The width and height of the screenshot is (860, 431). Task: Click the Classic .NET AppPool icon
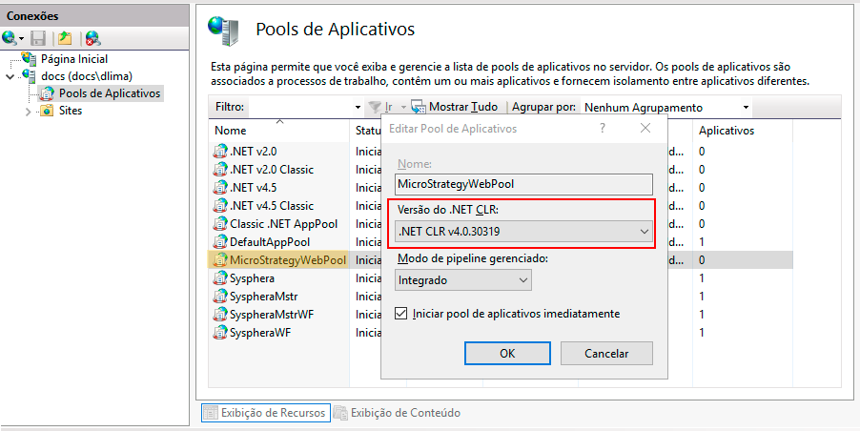220,224
